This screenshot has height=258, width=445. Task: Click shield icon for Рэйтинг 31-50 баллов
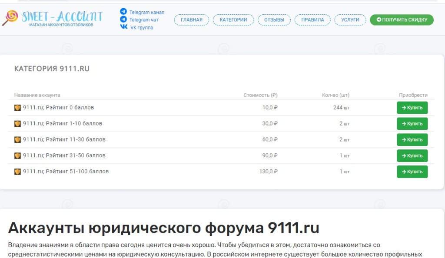[17, 155]
